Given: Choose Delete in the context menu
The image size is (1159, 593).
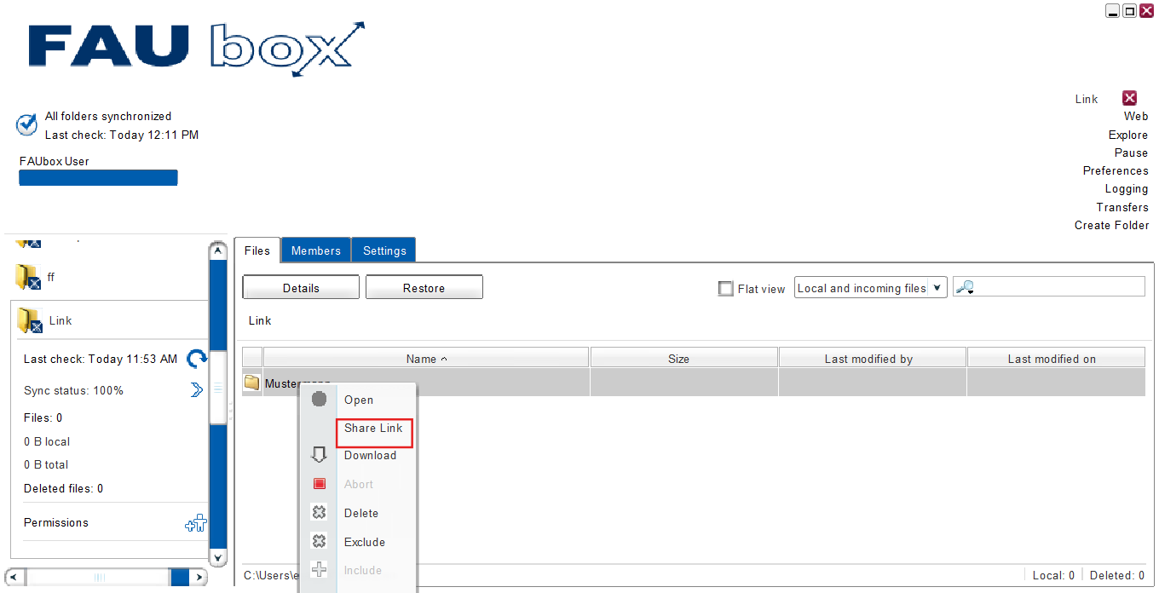Looking at the screenshot, I should click(361, 513).
